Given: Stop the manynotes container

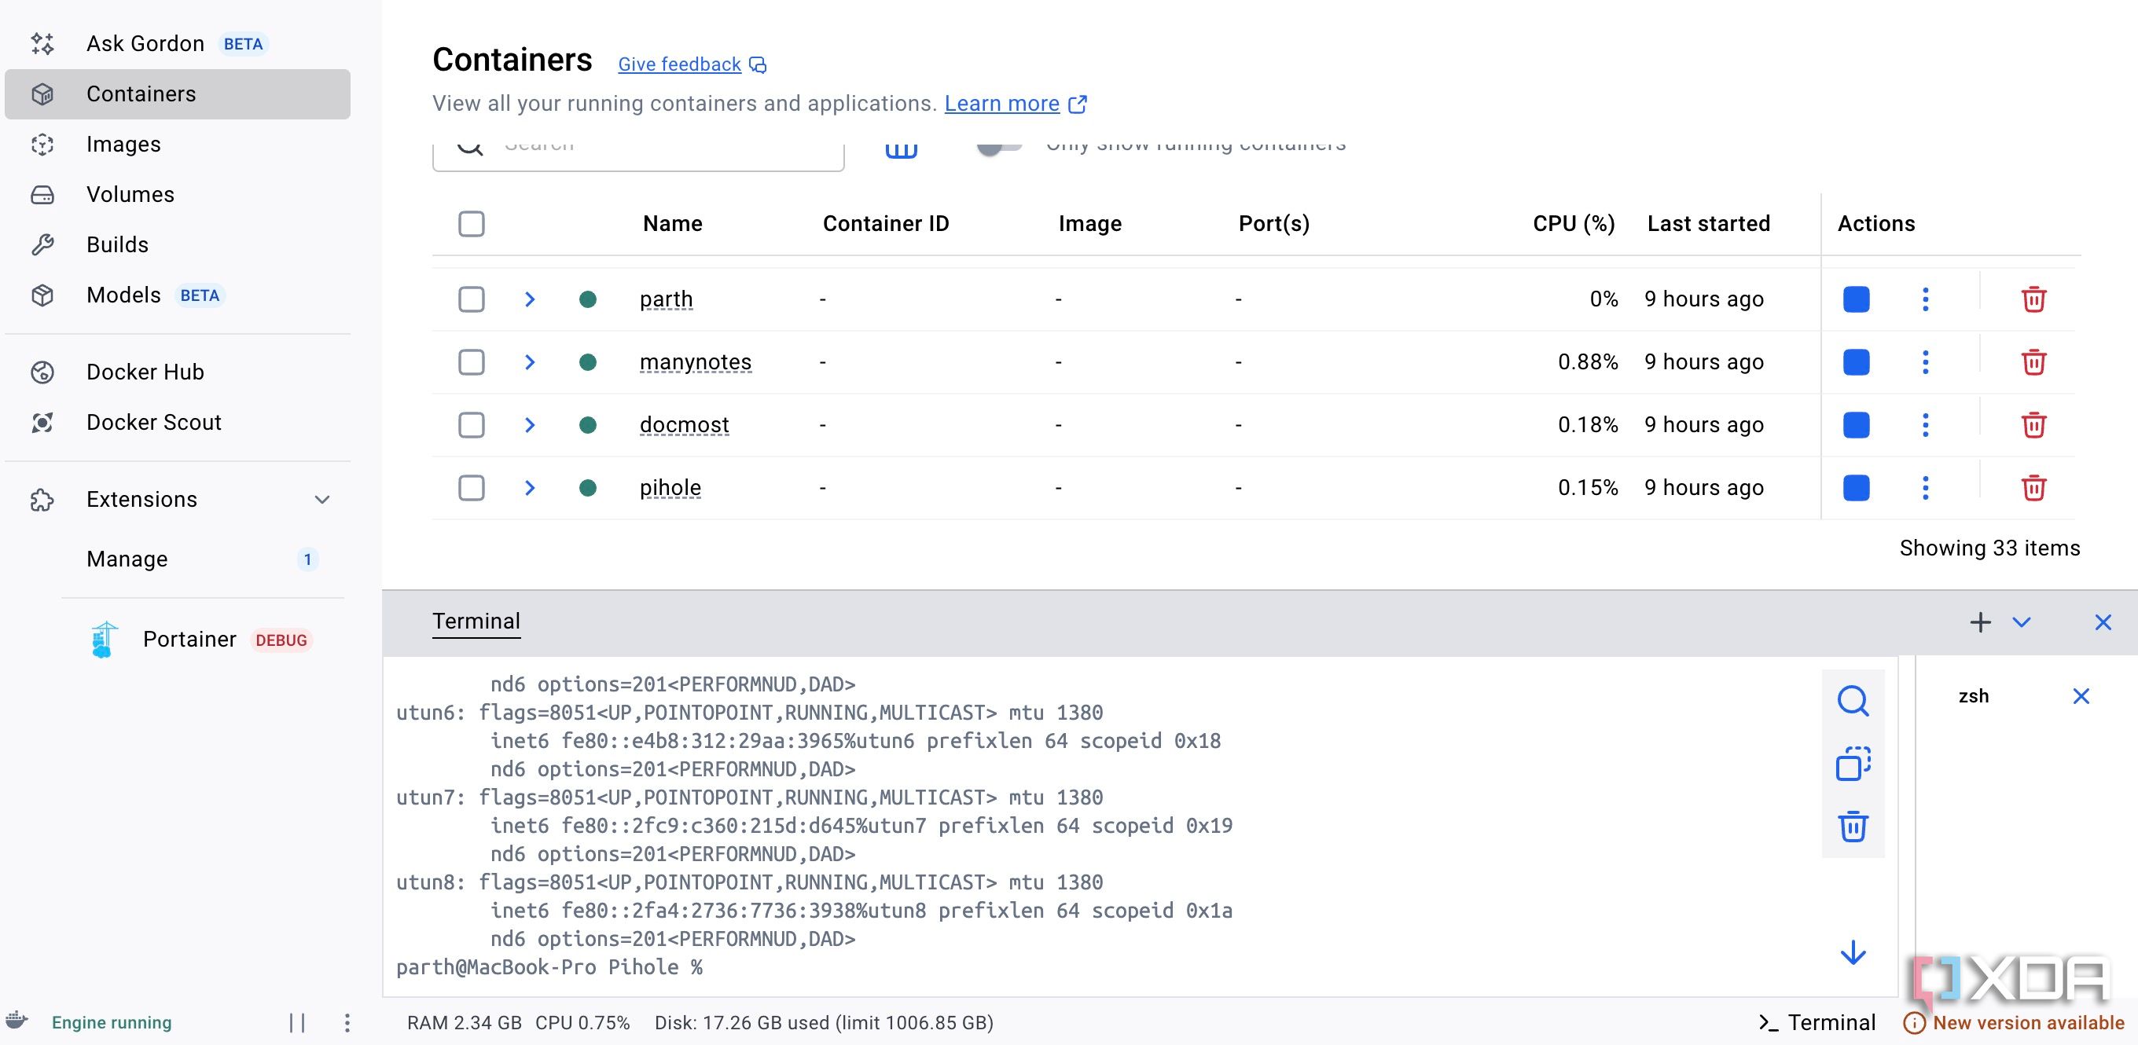Looking at the screenshot, I should (x=1856, y=361).
